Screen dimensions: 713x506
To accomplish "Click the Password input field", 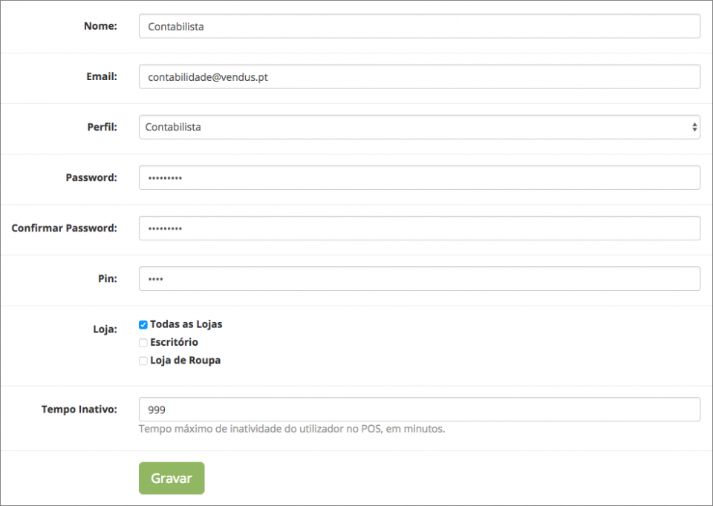I will 419,178.
